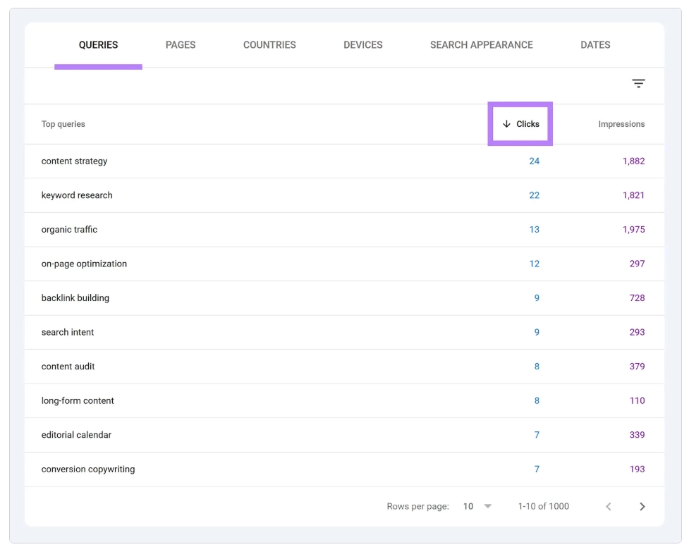
Task: Switch to the PAGES tab
Action: pos(181,44)
